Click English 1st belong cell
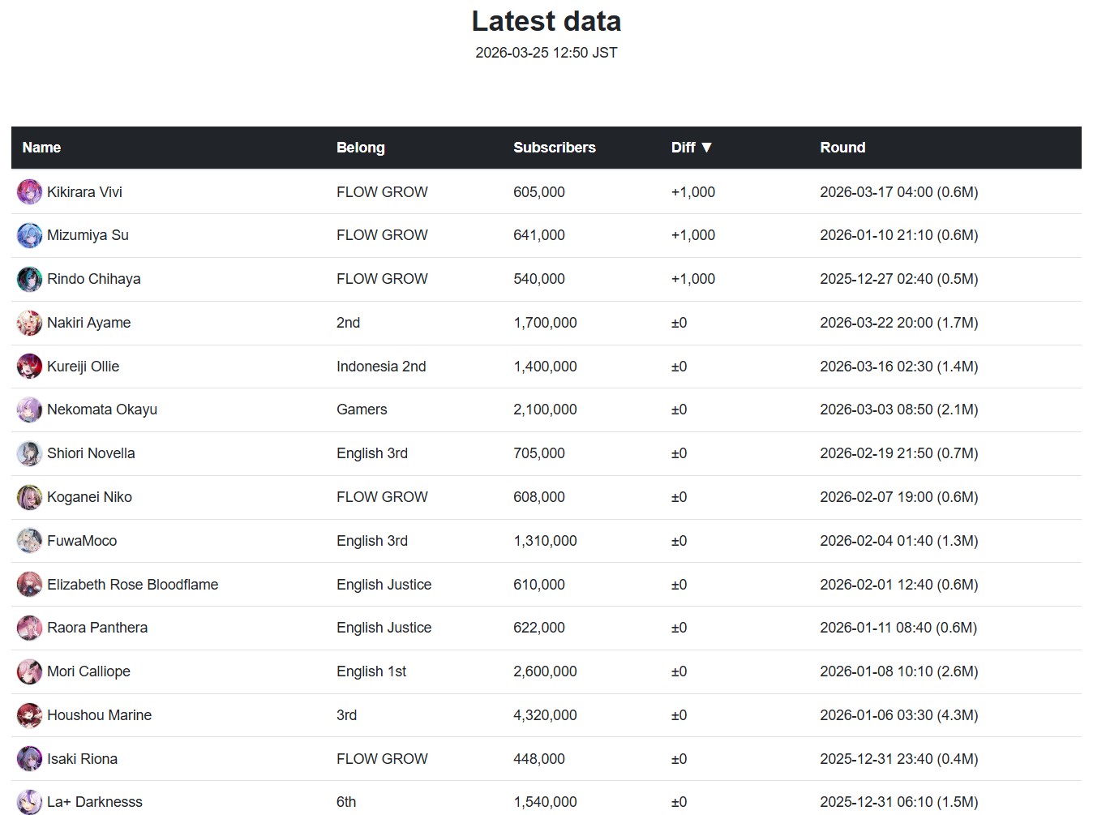 point(371,671)
